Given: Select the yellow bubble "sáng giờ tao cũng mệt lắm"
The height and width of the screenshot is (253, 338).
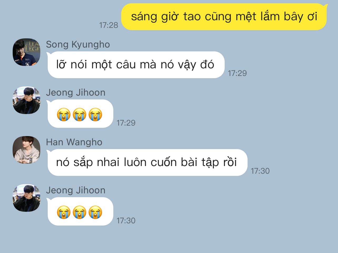Looking at the screenshot, I should click(x=224, y=17).
